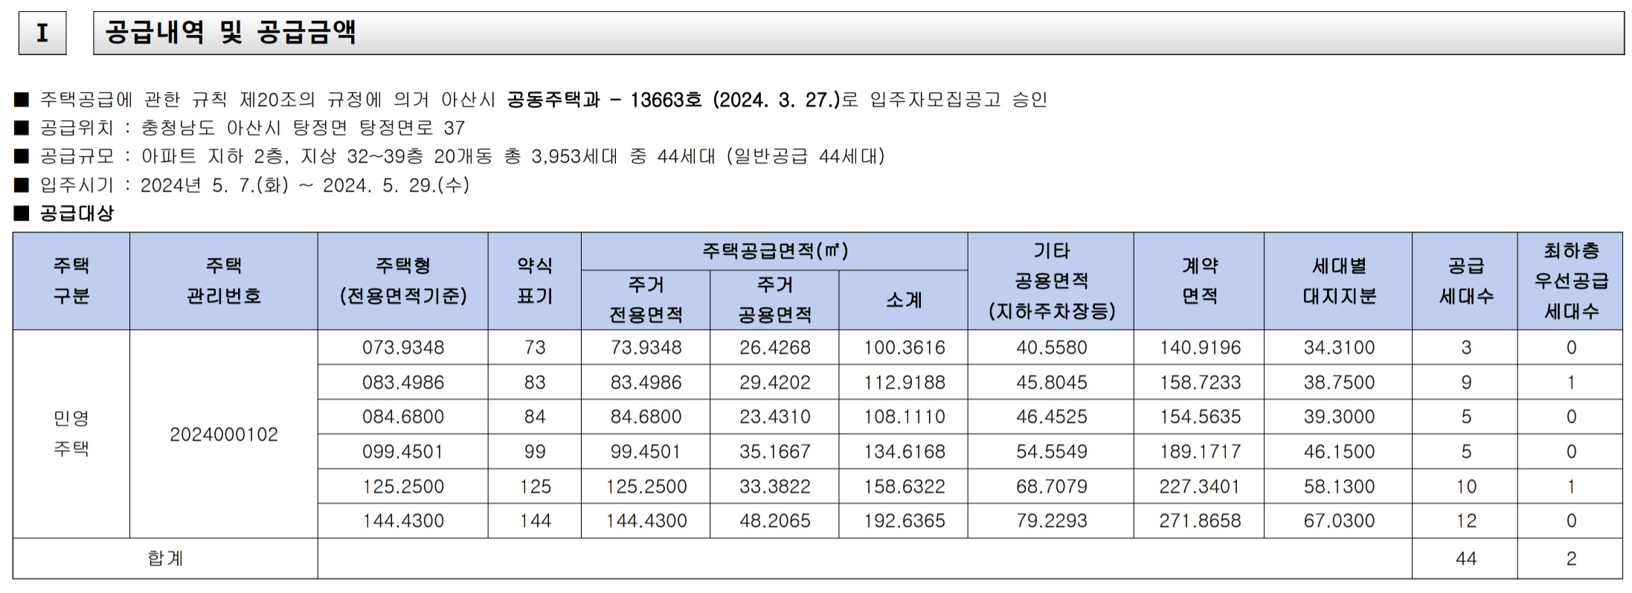This screenshot has height=593, width=1632.
Task: Click the housing type cell 125.2500
Action: tap(403, 486)
